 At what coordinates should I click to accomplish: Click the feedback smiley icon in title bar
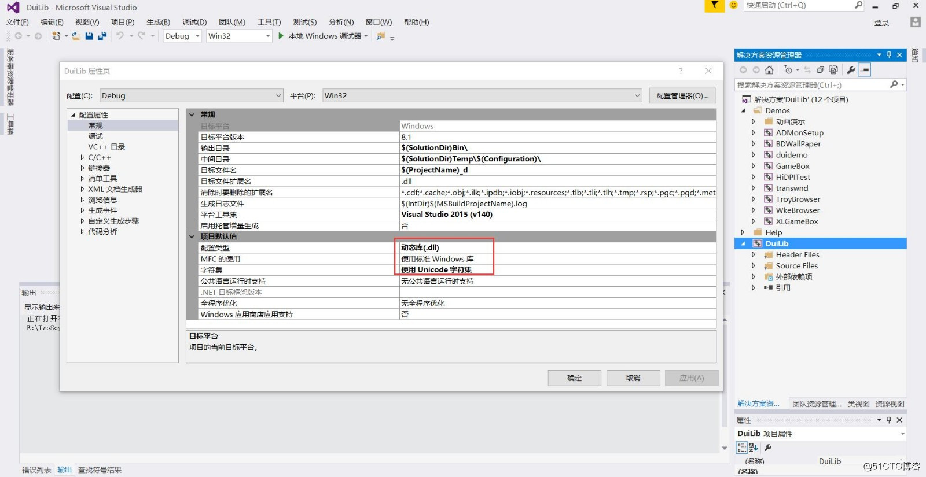coord(733,5)
